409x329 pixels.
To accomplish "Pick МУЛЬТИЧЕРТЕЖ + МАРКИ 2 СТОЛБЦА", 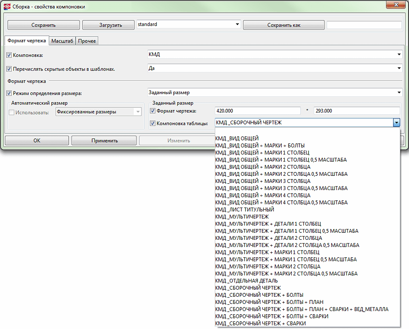I will pyautogui.click(x=307, y=267).
